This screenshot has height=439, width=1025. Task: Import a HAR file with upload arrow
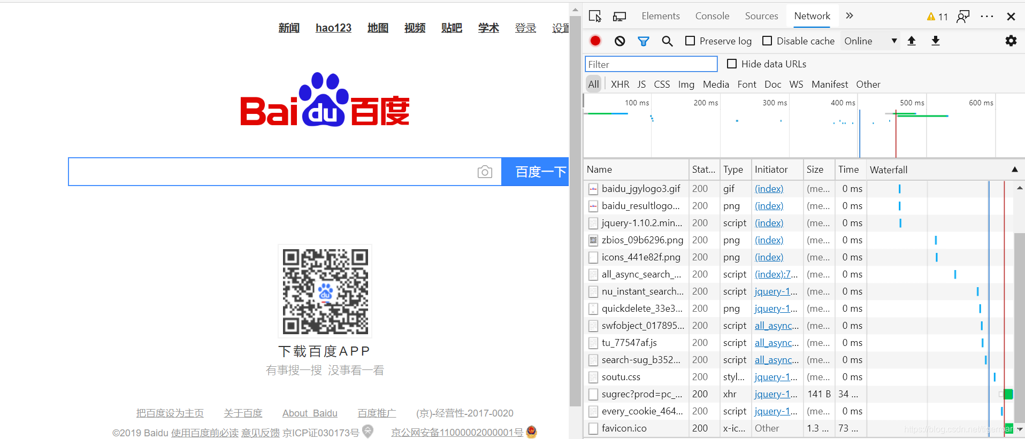[x=912, y=41]
